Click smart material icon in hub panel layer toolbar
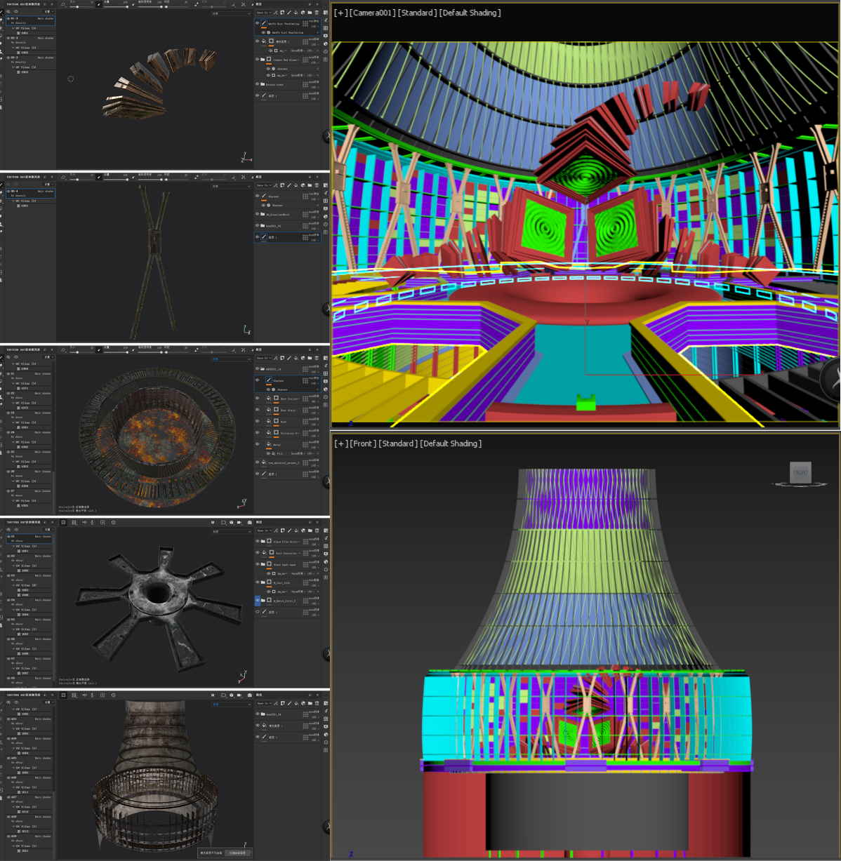841x861 pixels. (x=303, y=530)
